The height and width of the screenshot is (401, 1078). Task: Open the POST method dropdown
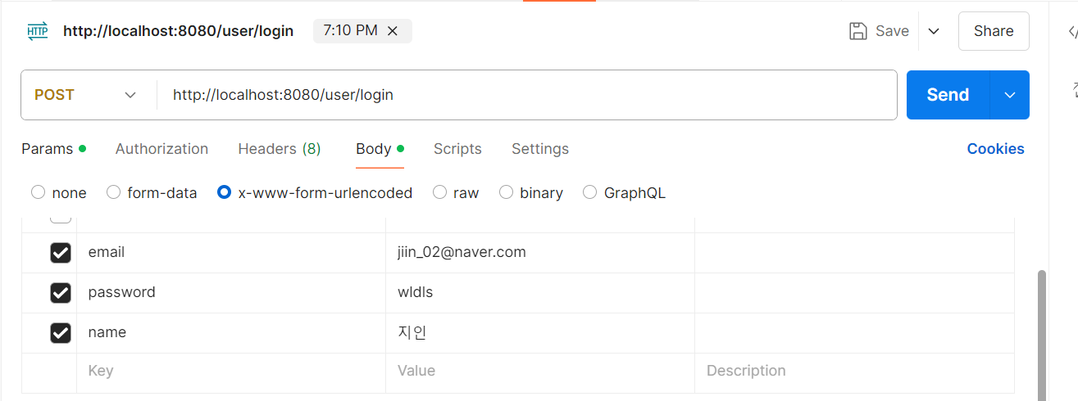pos(85,95)
